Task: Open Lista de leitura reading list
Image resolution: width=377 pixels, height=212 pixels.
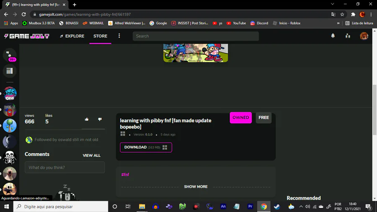Action: pos(359,23)
